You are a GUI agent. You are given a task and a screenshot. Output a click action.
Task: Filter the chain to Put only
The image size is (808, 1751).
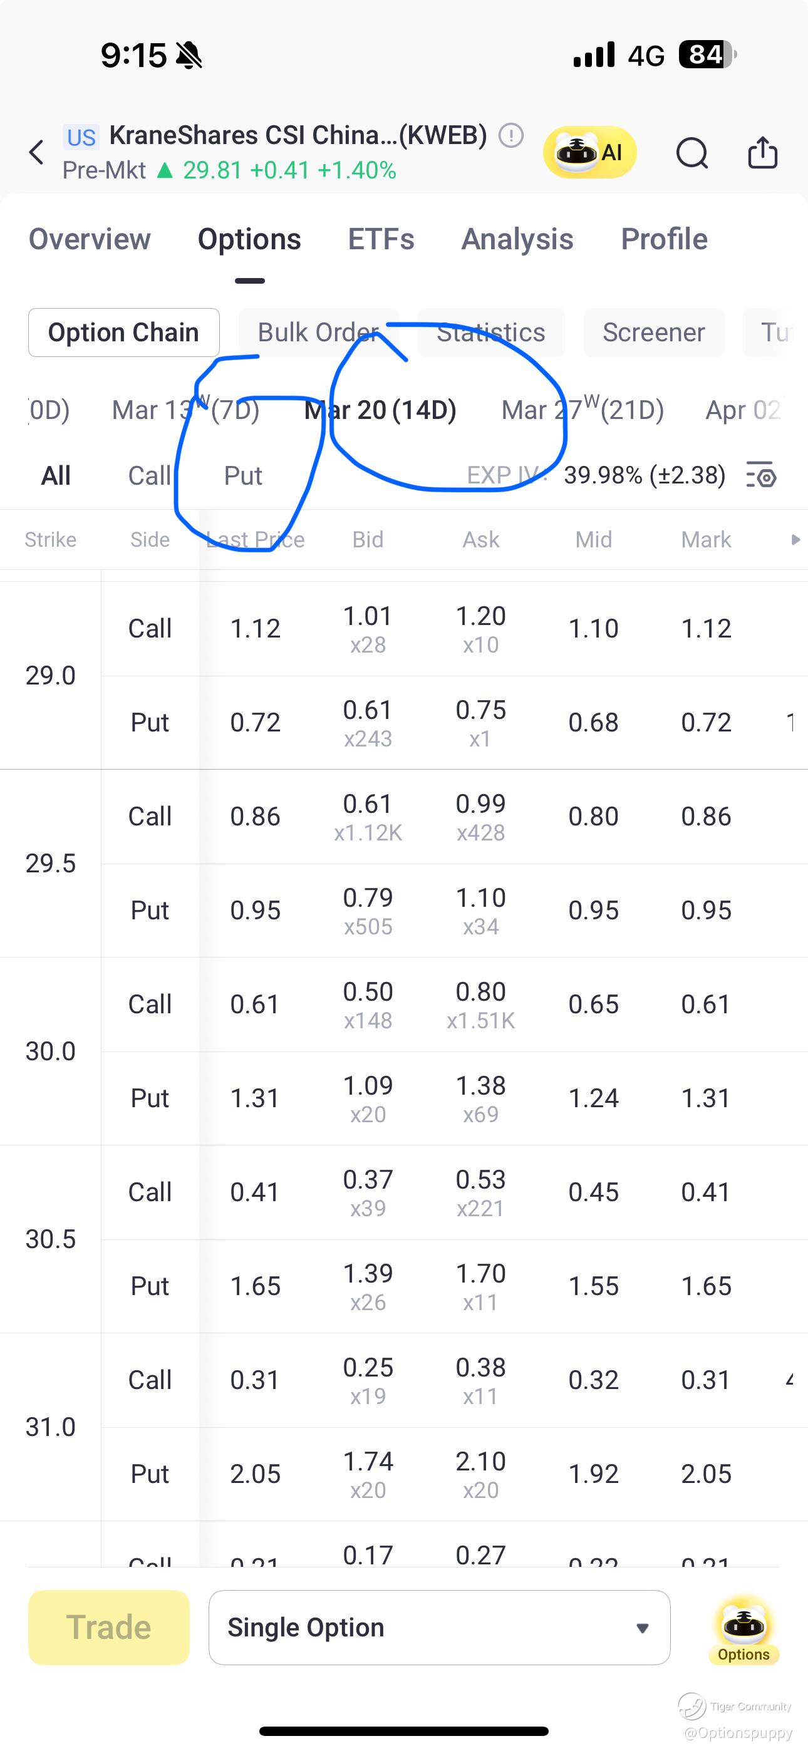[243, 476]
